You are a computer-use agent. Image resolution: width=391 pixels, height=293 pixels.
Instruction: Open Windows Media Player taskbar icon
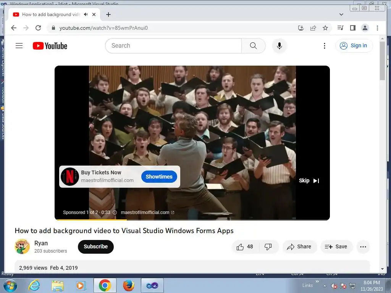tap(81, 285)
